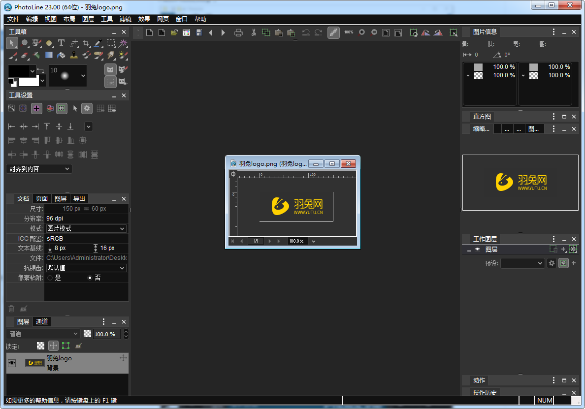Select the eyedropper color picker tool
Image resolution: width=585 pixels, height=409 pixels.
click(98, 43)
